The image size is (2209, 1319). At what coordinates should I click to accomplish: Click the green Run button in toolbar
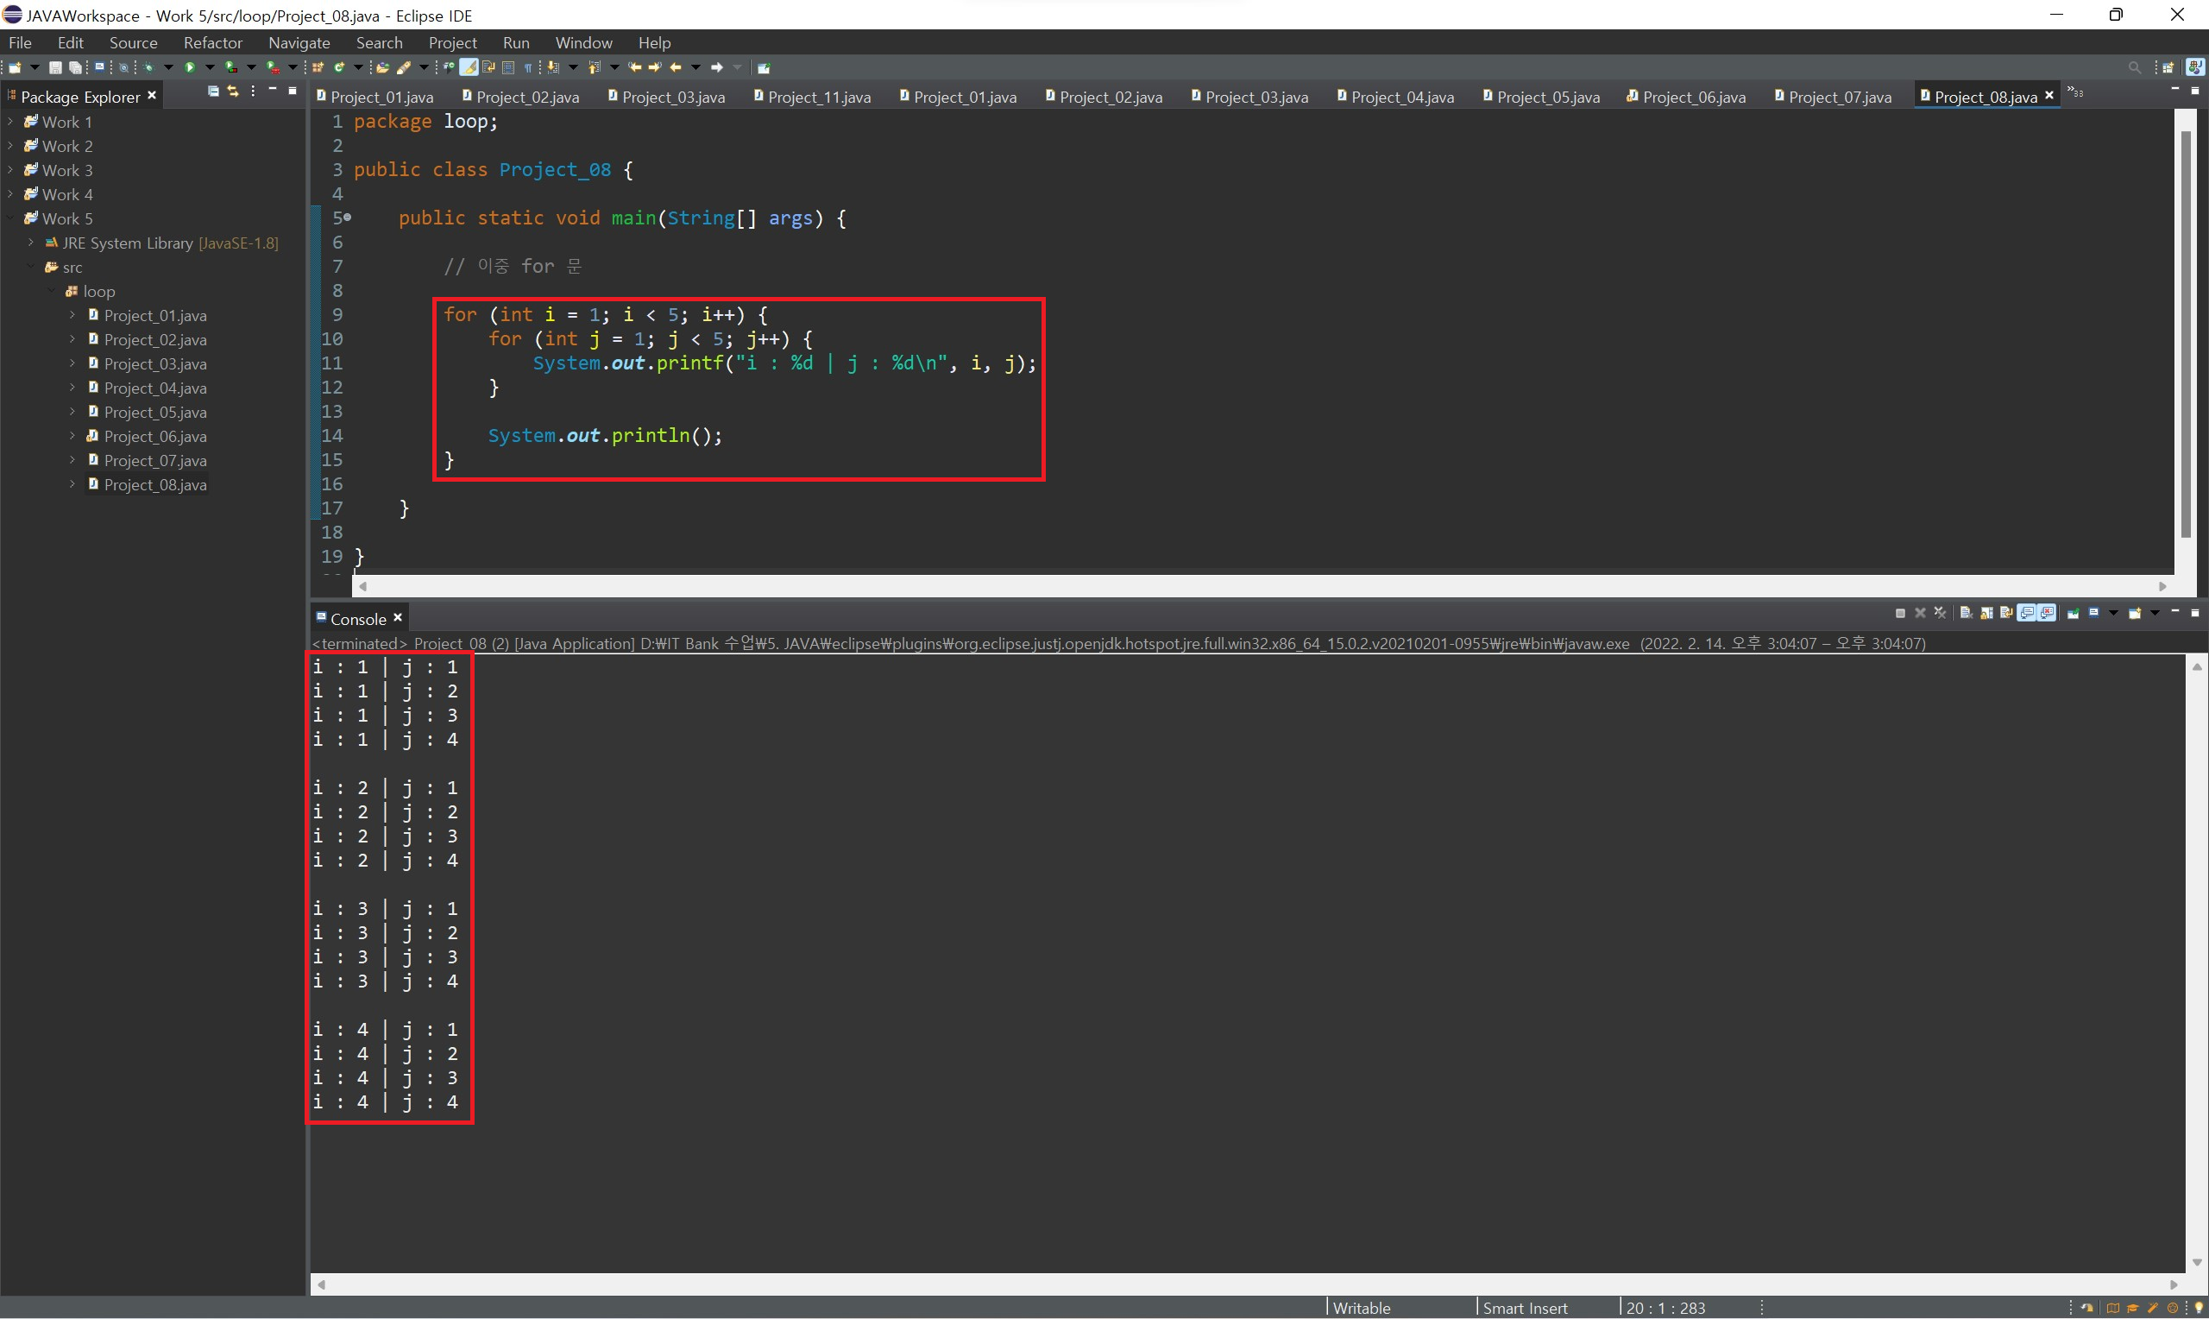189,67
